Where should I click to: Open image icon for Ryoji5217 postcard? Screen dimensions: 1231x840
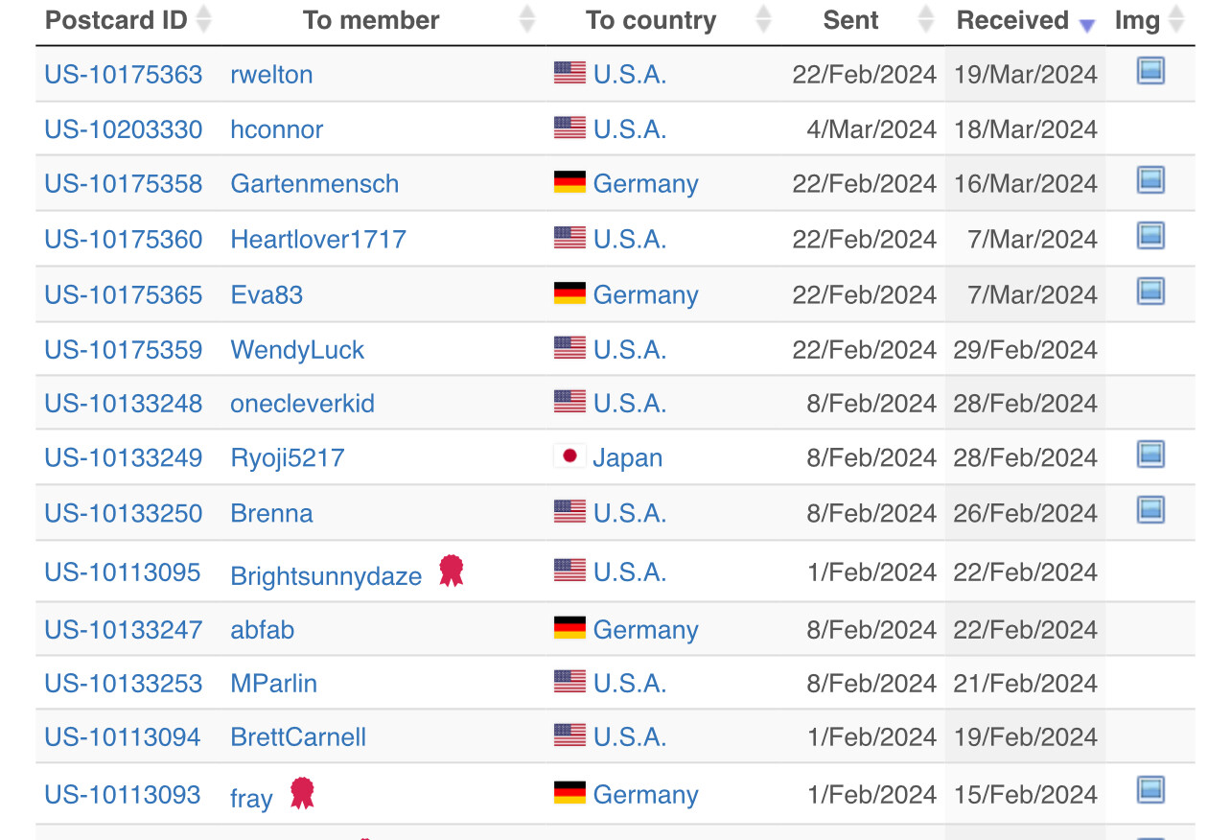pos(1150,455)
